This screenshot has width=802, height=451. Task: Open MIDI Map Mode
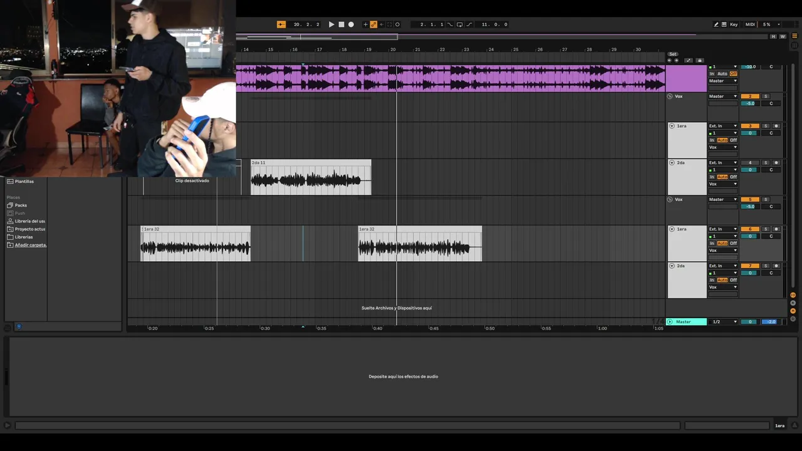click(x=750, y=24)
